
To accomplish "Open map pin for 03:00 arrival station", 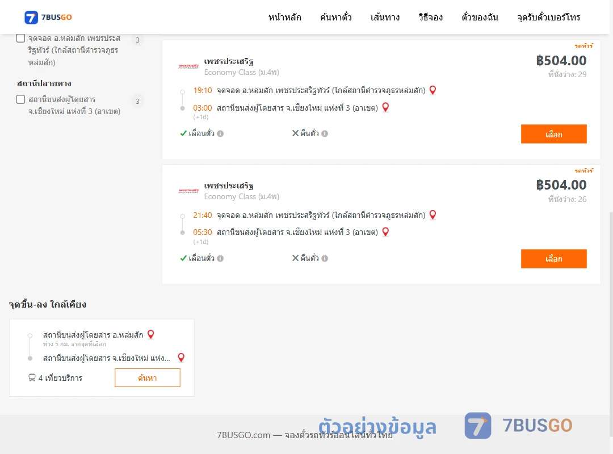I will pos(385,107).
